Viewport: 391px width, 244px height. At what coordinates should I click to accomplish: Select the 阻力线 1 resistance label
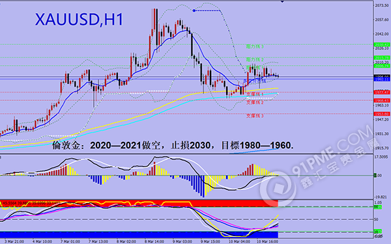coord(255,68)
